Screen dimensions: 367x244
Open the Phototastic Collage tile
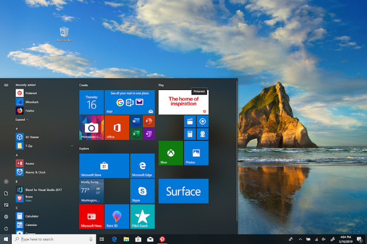pos(92,128)
